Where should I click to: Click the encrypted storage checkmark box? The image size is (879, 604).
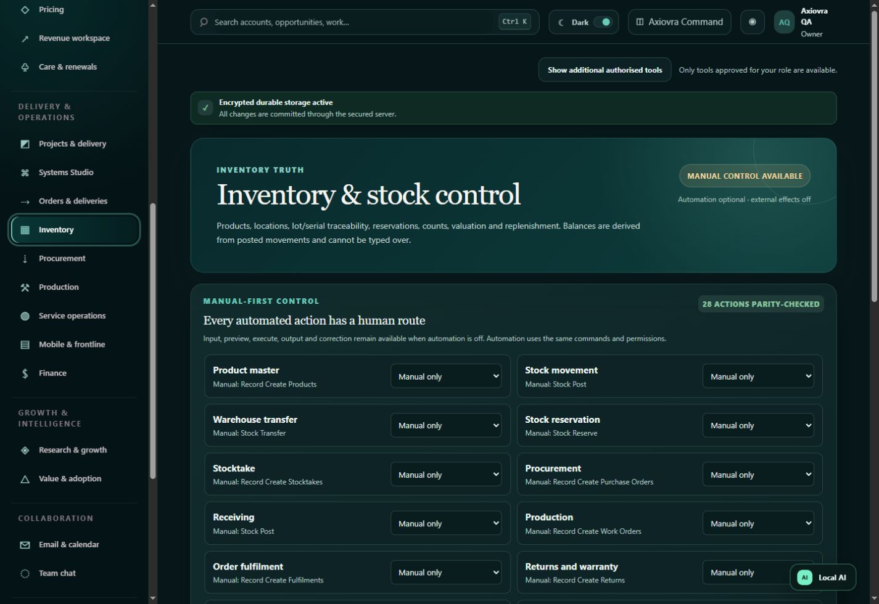205,108
